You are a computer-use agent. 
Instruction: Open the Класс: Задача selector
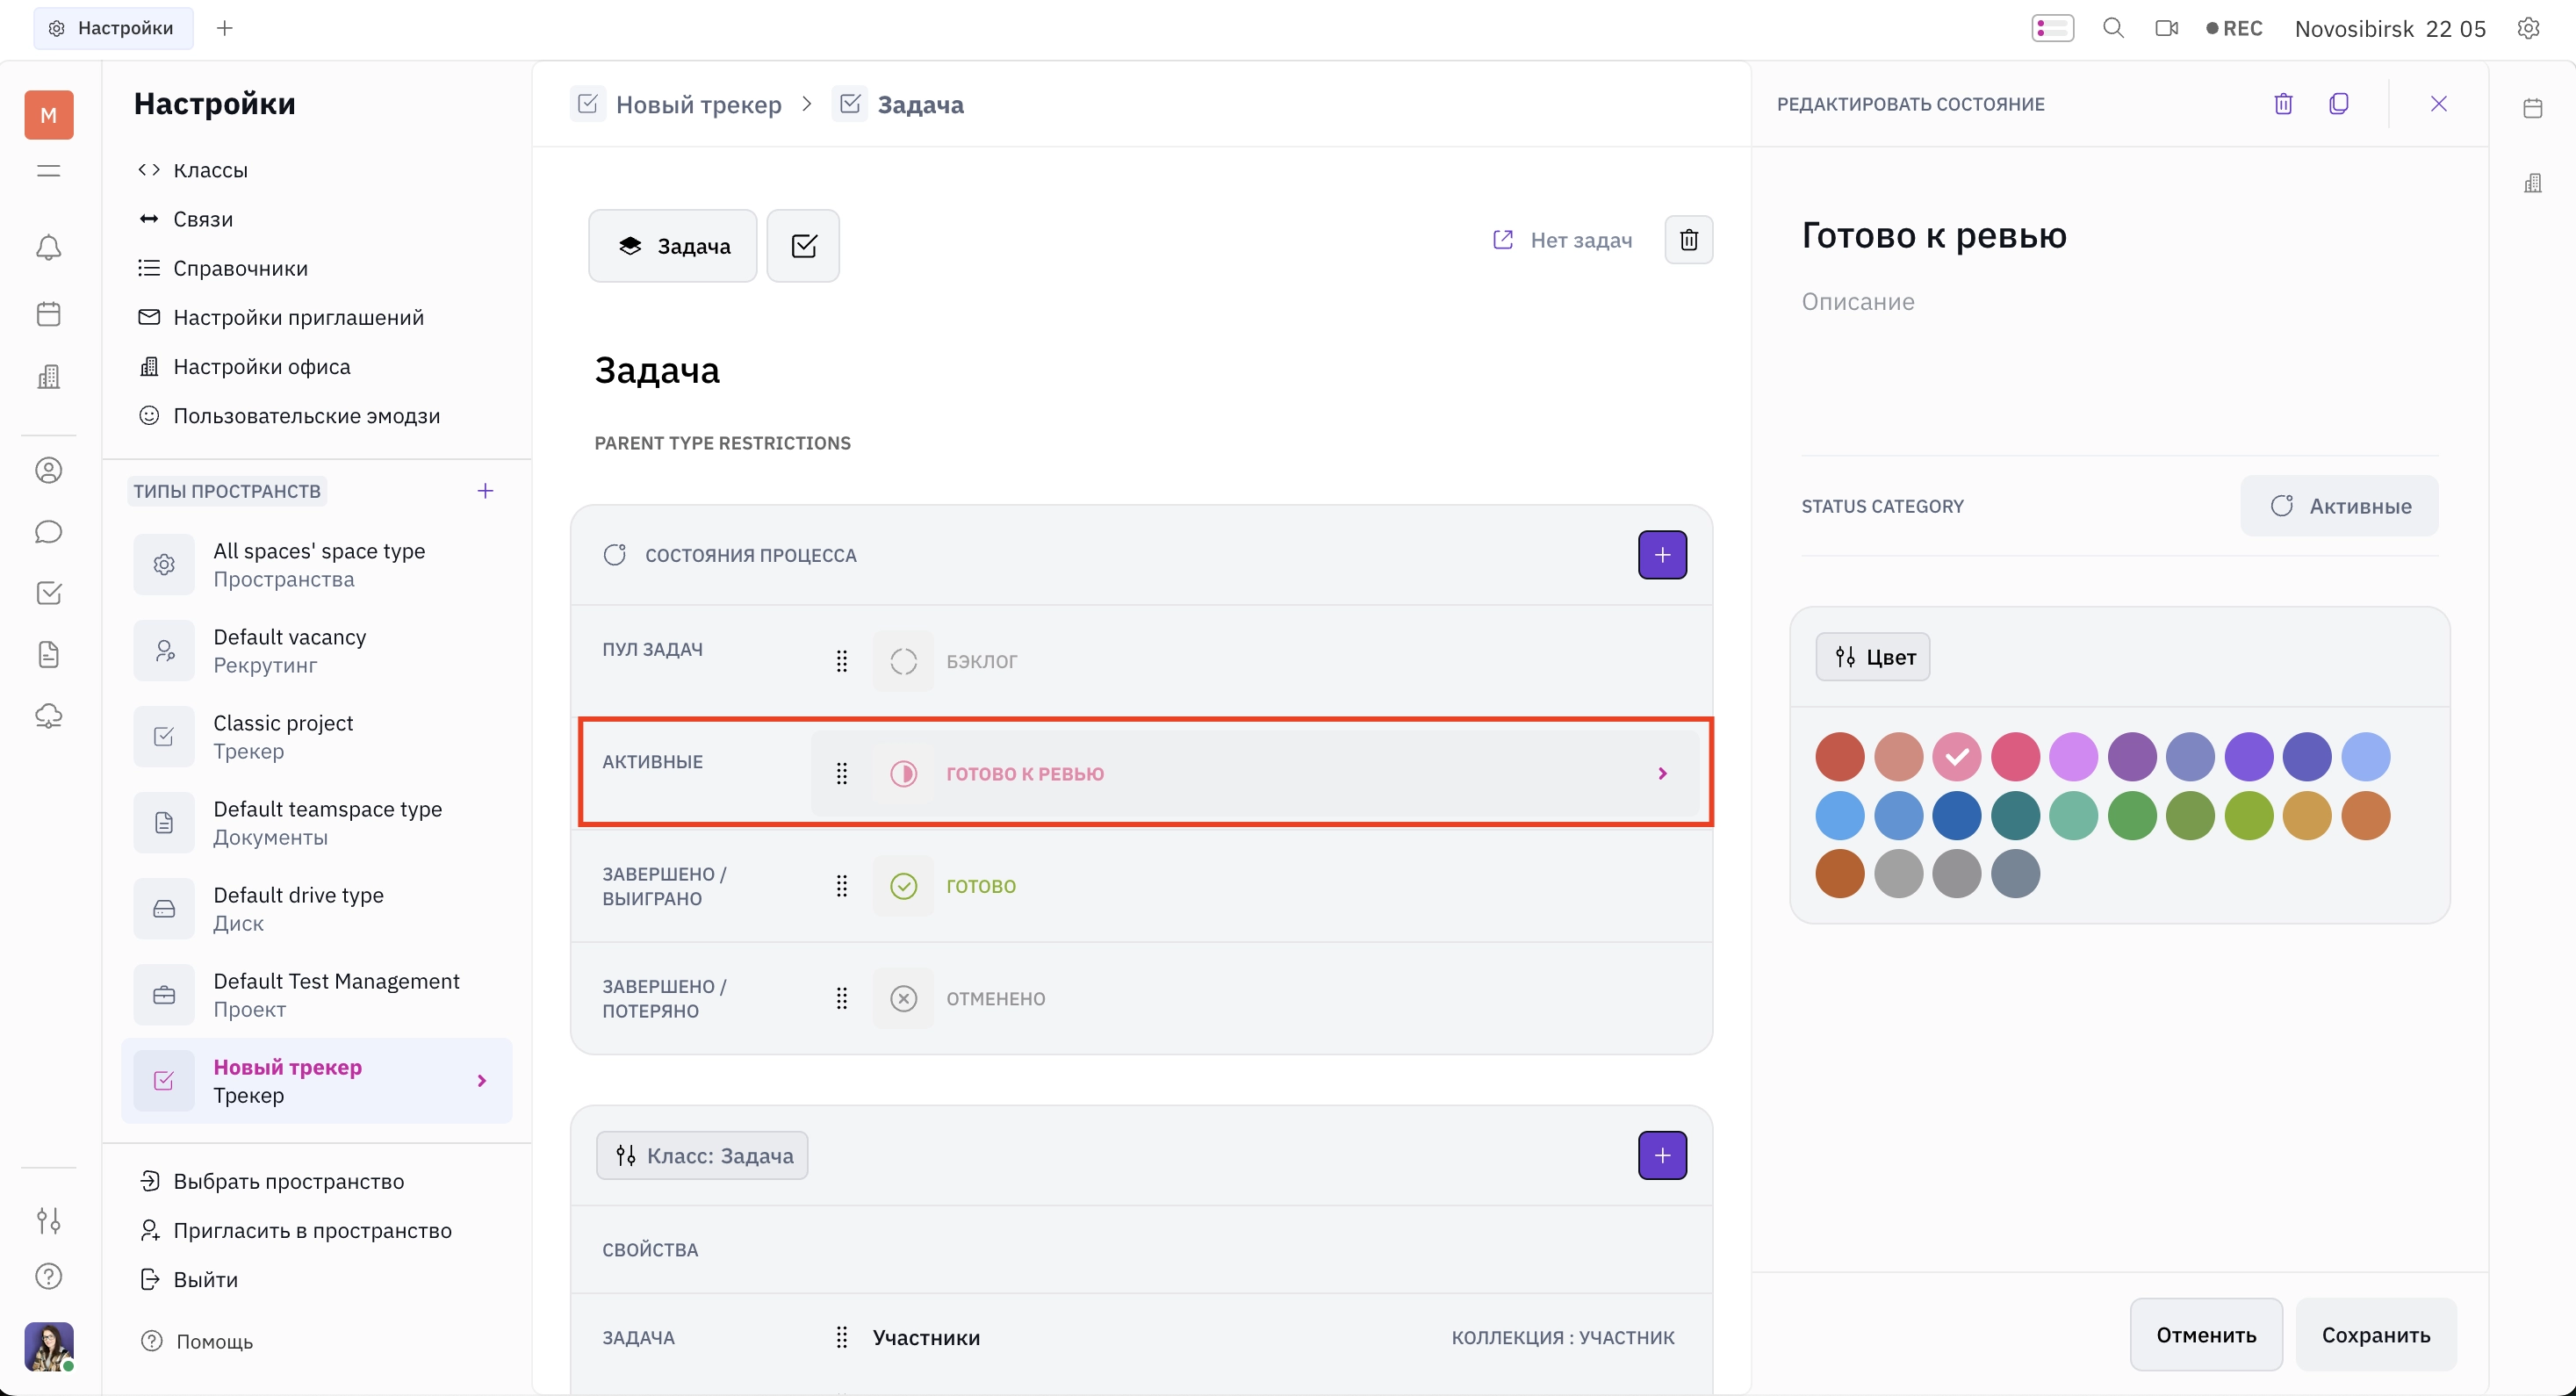[x=702, y=1156]
